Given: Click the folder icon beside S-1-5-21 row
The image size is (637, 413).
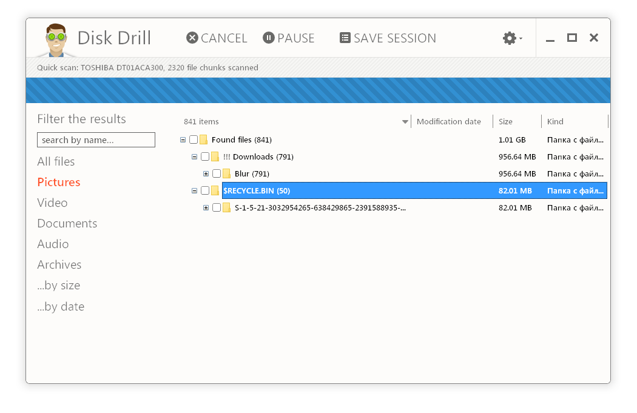Looking at the screenshot, I should [227, 208].
